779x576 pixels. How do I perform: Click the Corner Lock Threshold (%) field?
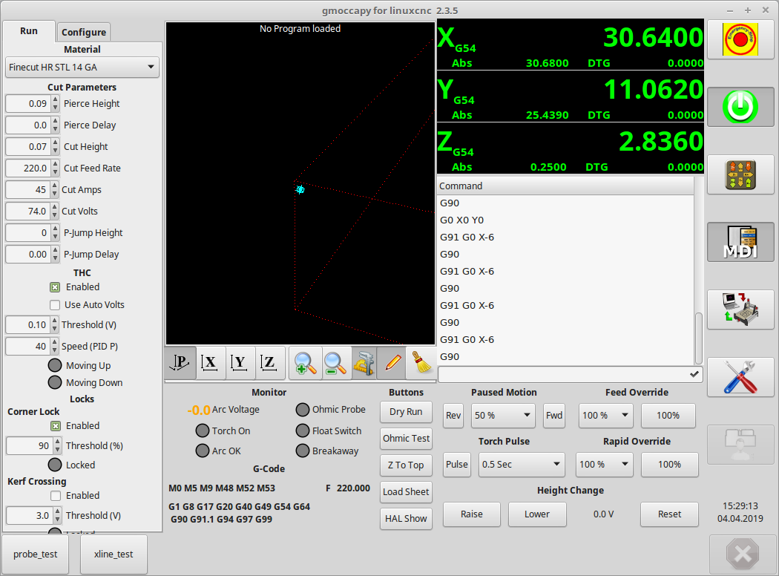30,446
